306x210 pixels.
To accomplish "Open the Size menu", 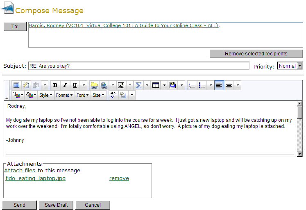I will (x=98, y=95).
